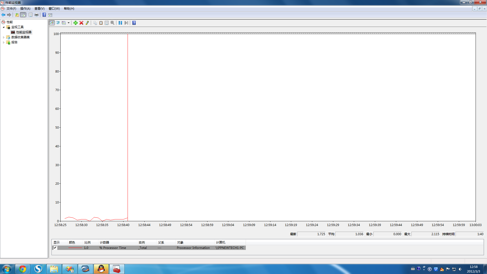This screenshot has width=487, height=274.
Task: Click the Up one level folder icon
Action: 17,15
